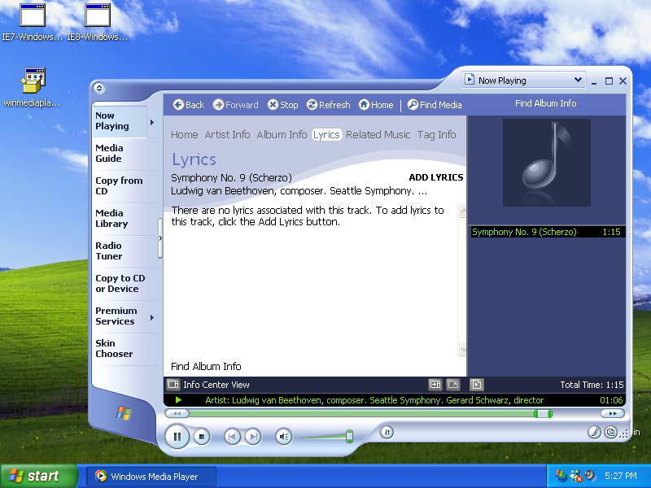Open IE8-Windows desktop icon
The image size is (651, 488).
pyautogui.click(x=98, y=22)
